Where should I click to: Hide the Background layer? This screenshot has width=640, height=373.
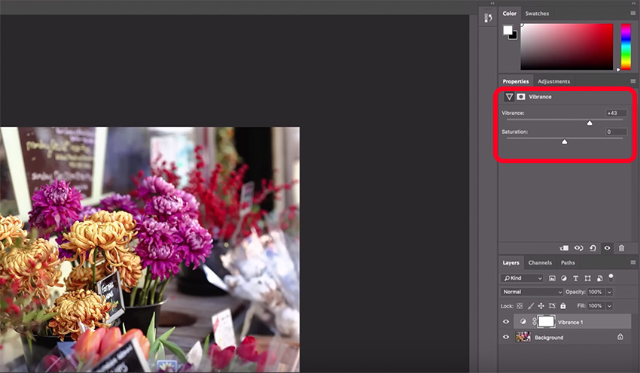(x=506, y=338)
